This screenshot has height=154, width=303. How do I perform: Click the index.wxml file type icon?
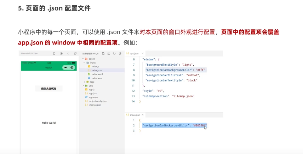(x=89, y=74)
